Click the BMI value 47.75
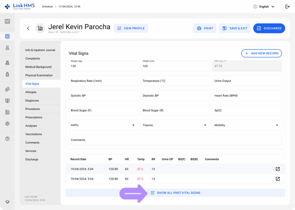295x210 pixels. [218, 66]
